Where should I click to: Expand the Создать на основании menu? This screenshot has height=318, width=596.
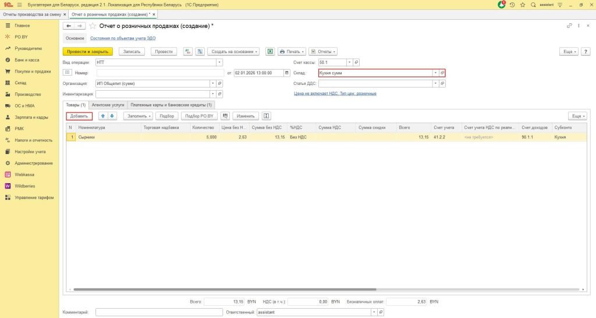pyautogui.click(x=233, y=51)
